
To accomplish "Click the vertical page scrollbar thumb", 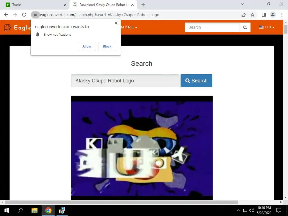I will [285, 29].
